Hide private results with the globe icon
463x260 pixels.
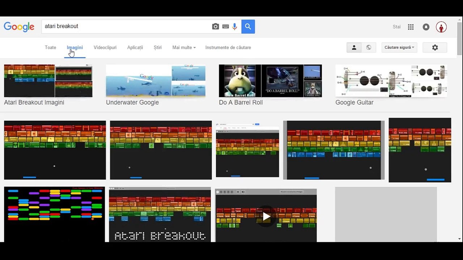pos(369,47)
